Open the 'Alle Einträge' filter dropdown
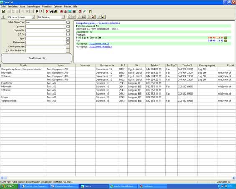 (63, 17)
